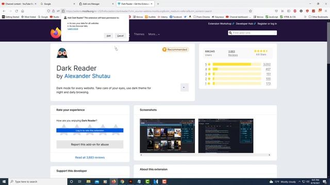Screen dimensions: 330x185
Task: Open the weather widget on taskbar
Action: [x=283, y=181]
